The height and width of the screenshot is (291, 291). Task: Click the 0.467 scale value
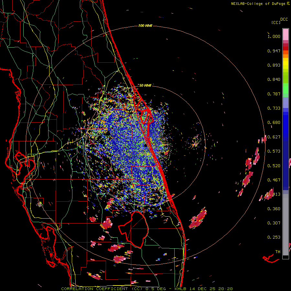[x=274, y=180]
